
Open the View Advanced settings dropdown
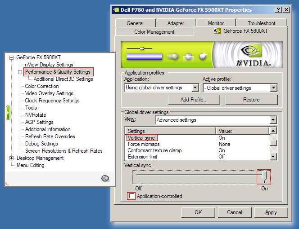(x=273, y=120)
